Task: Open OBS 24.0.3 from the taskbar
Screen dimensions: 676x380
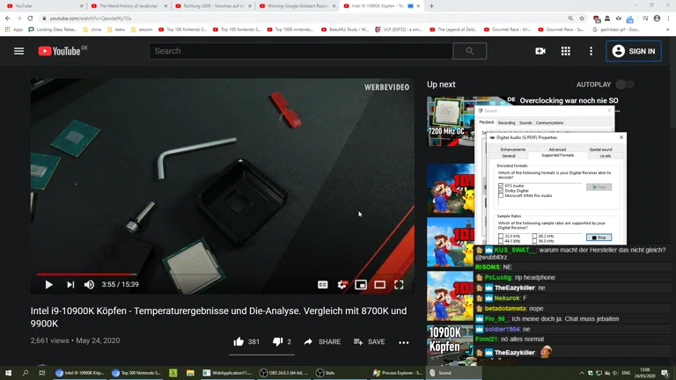Action: (x=283, y=373)
